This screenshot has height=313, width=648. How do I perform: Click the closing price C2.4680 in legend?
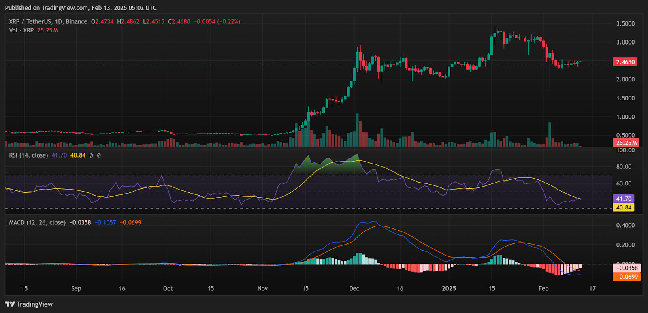coord(179,21)
